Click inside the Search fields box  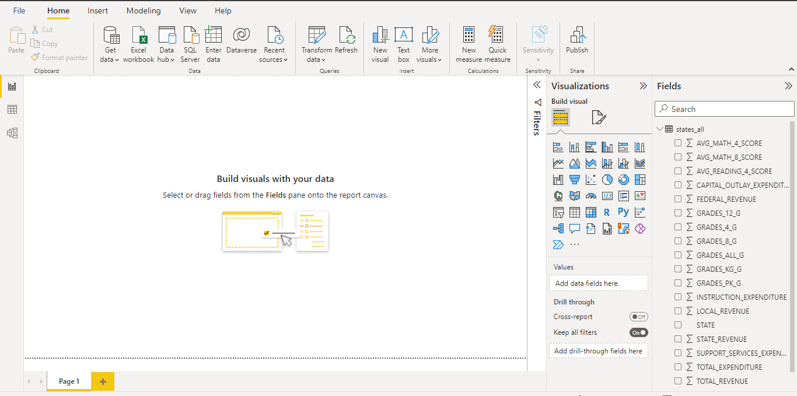coord(723,108)
